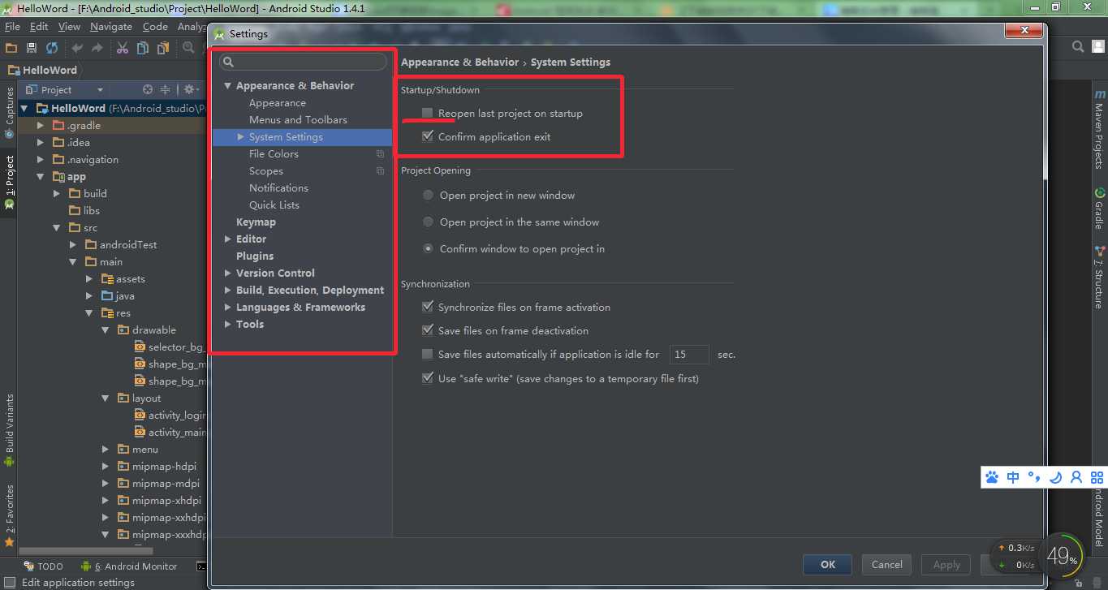Click the HelloWord breadcrumb folder icon
This screenshot has width=1108, height=590.
pyautogui.click(x=14, y=70)
